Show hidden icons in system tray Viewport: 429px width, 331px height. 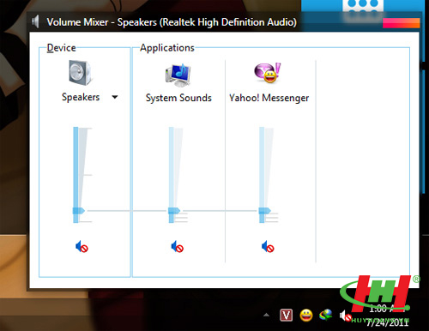click(266, 316)
